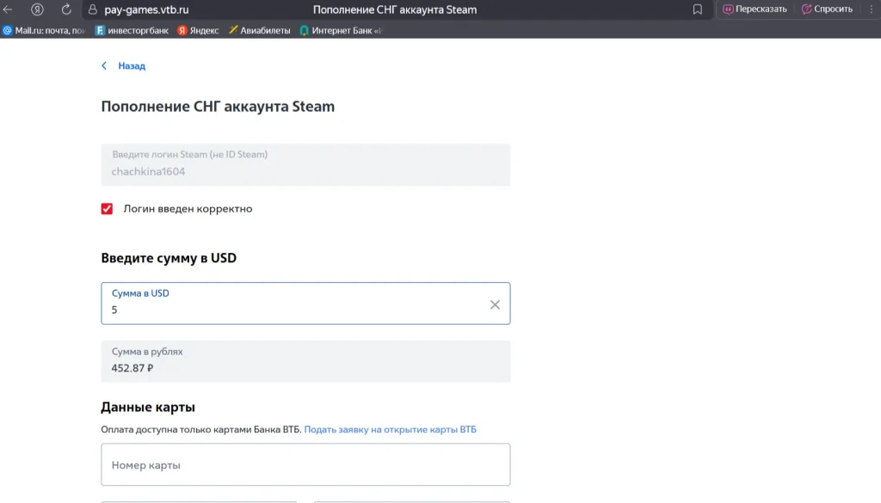Click the Назад link

click(x=132, y=65)
